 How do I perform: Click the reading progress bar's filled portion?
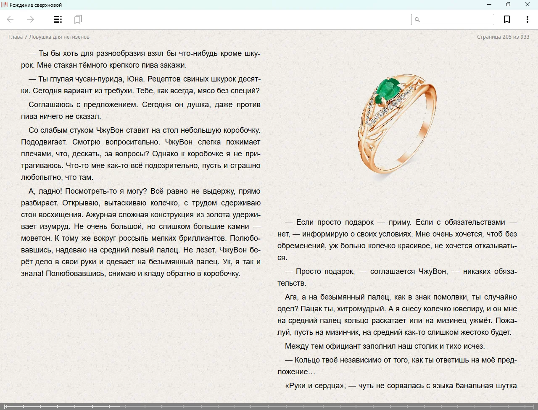coord(63,406)
